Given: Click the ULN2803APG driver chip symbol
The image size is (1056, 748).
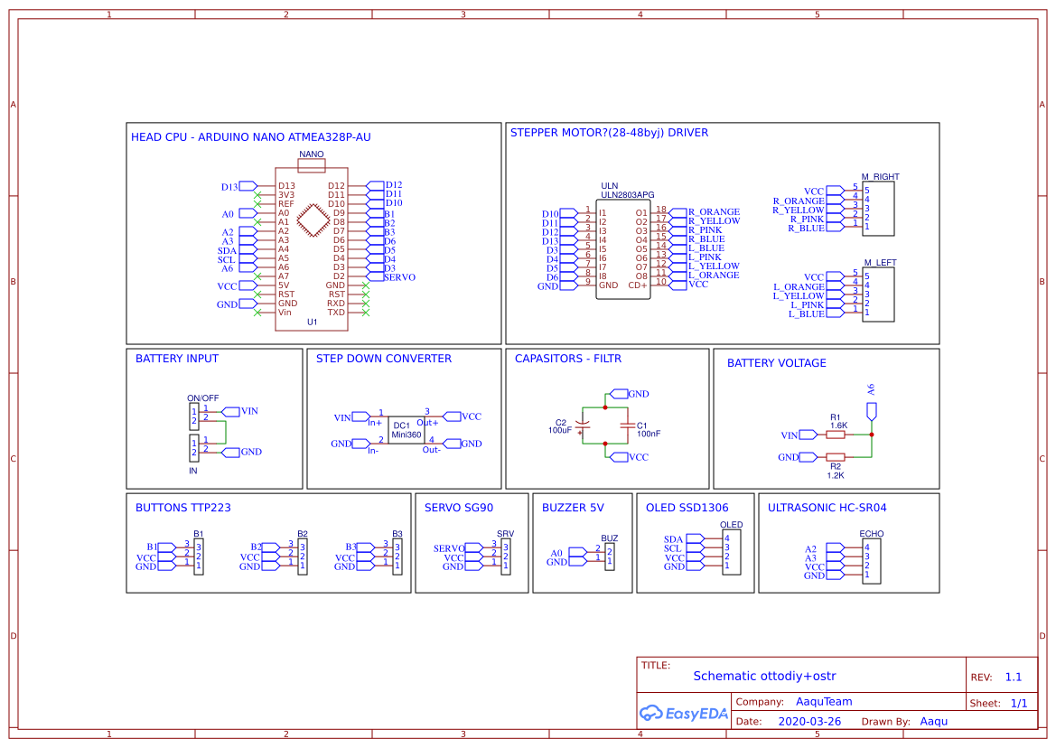Looking at the screenshot, I should [623, 248].
